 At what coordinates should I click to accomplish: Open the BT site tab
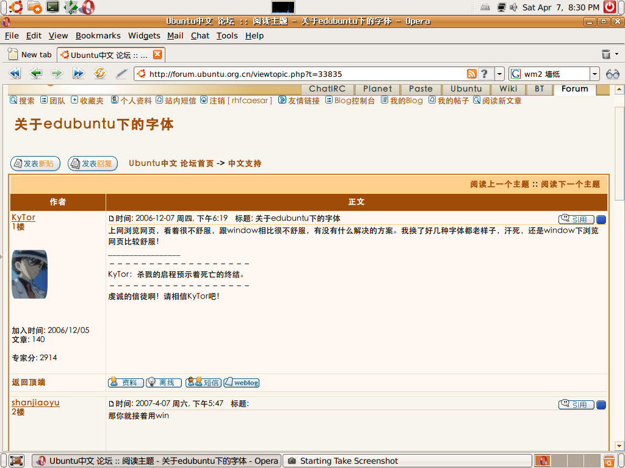coord(540,89)
